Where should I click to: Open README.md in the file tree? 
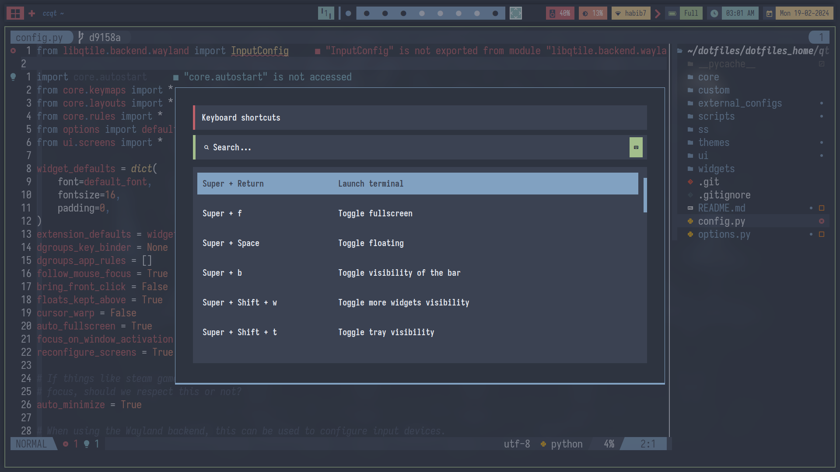pos(721,208)
